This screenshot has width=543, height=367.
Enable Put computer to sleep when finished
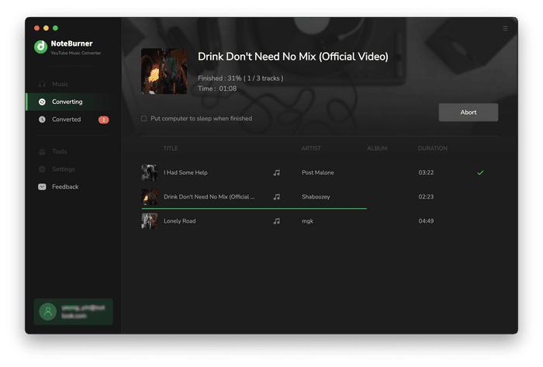144,119
